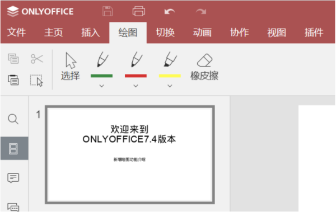Screen dimensions: 336x212
Task: Paste using the paste icon
Action: (13, 80)
